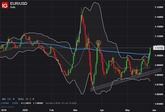Change the Daily timeframe label

[x=13, y=7]
